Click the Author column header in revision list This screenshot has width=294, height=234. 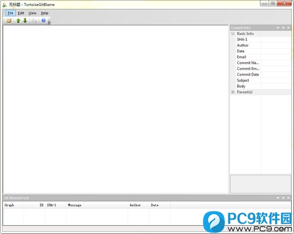click(139, 205)
